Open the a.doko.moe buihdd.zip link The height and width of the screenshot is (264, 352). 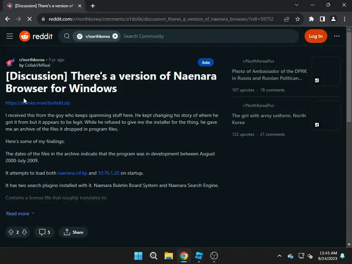[38, 103]
